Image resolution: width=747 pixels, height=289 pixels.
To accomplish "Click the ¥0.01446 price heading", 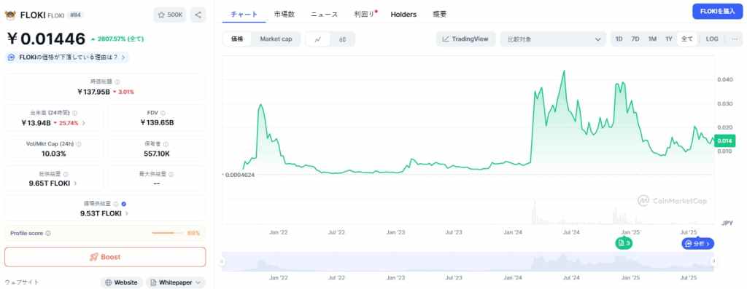I will pyautogui.click(x=46, y=39).
